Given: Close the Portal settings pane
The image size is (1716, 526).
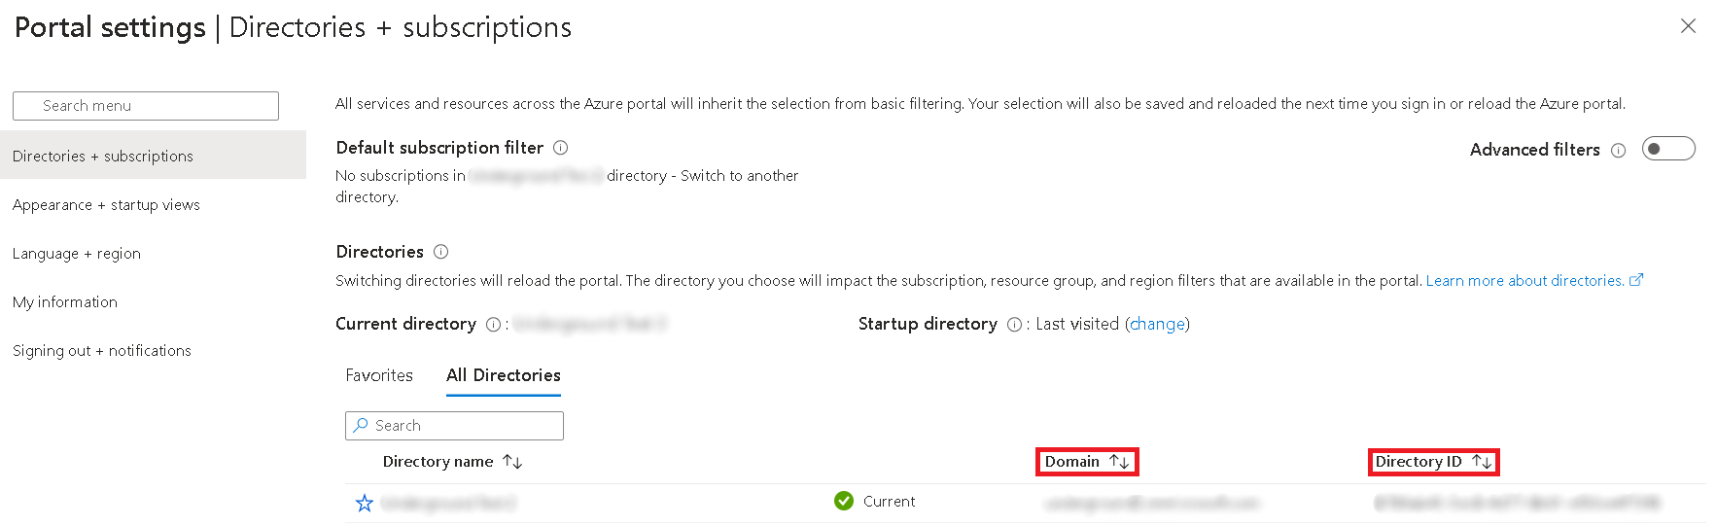Looking at the screenshot, I should coord(1688,26).
